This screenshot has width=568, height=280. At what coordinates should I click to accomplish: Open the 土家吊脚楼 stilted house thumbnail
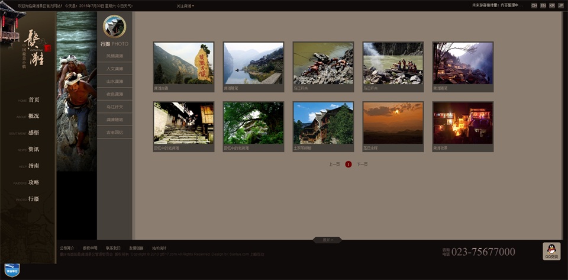(323, 123)
